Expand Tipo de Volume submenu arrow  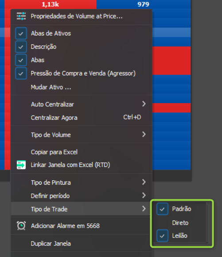pyautogui.click(x=144, y=134)
